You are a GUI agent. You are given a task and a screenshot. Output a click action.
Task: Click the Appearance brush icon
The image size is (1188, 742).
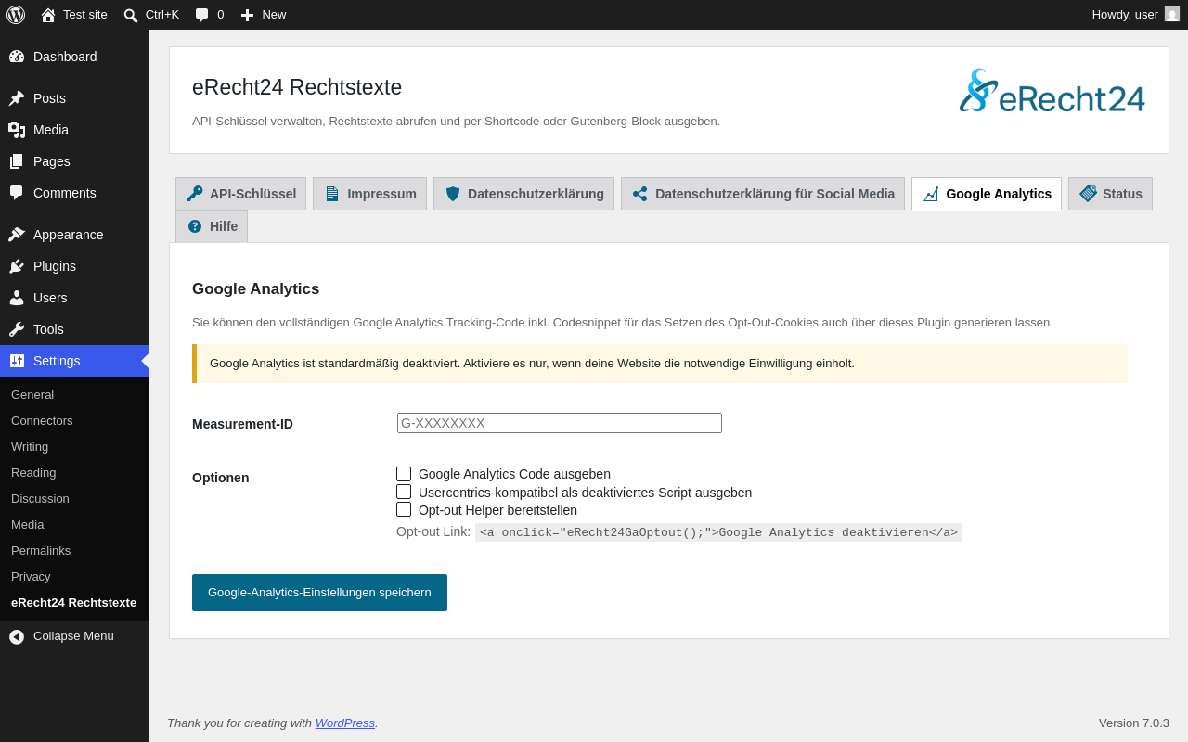(17, 235)
